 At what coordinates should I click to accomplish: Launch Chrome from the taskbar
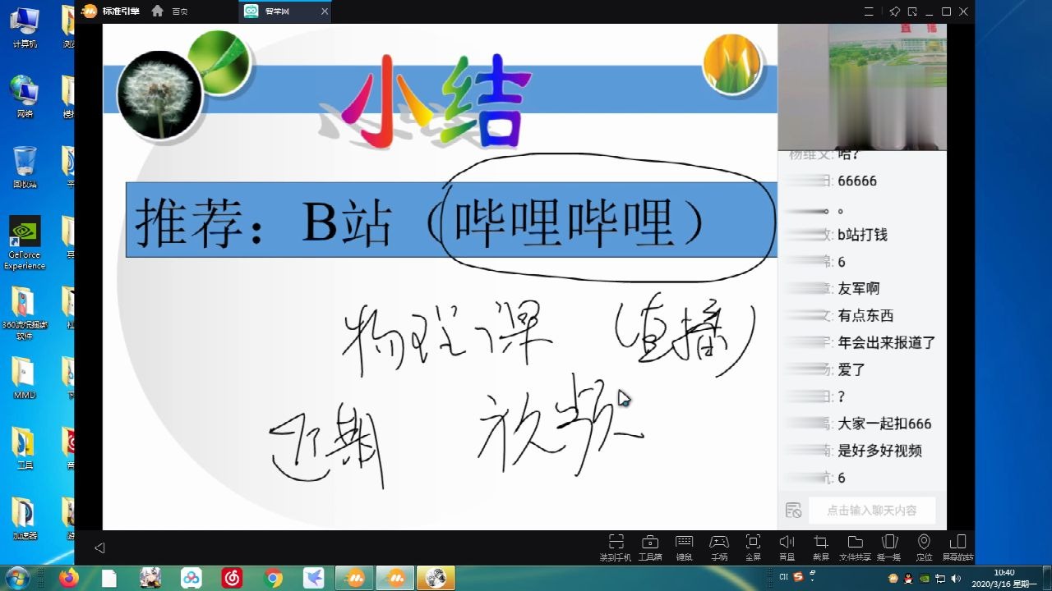click(x=274, y=578)
